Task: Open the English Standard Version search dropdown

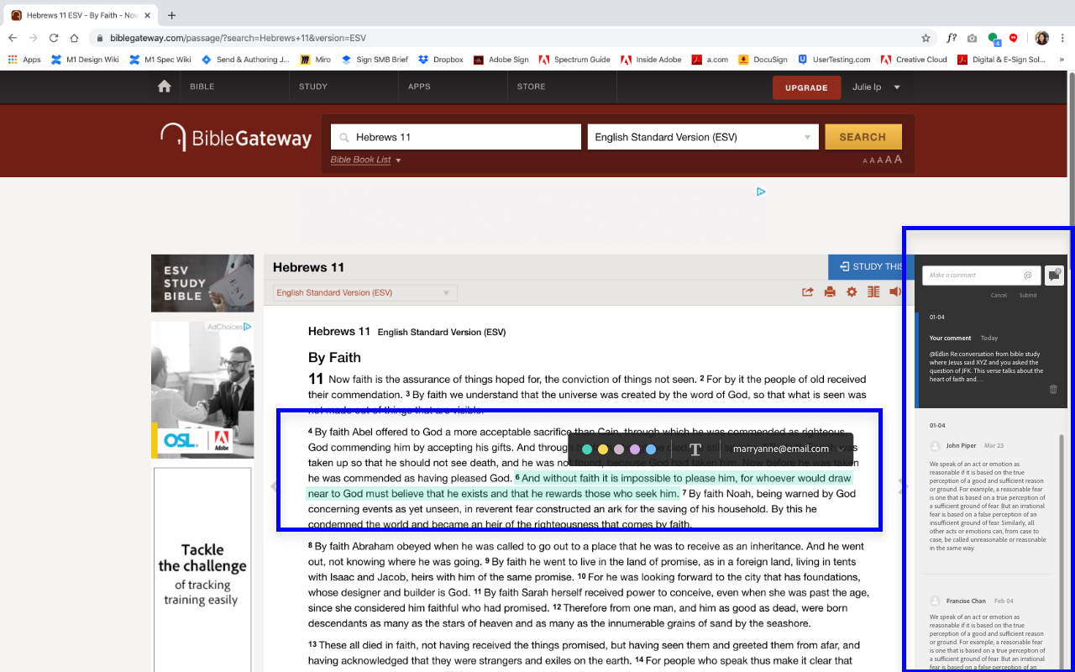Action: (703, 137)
